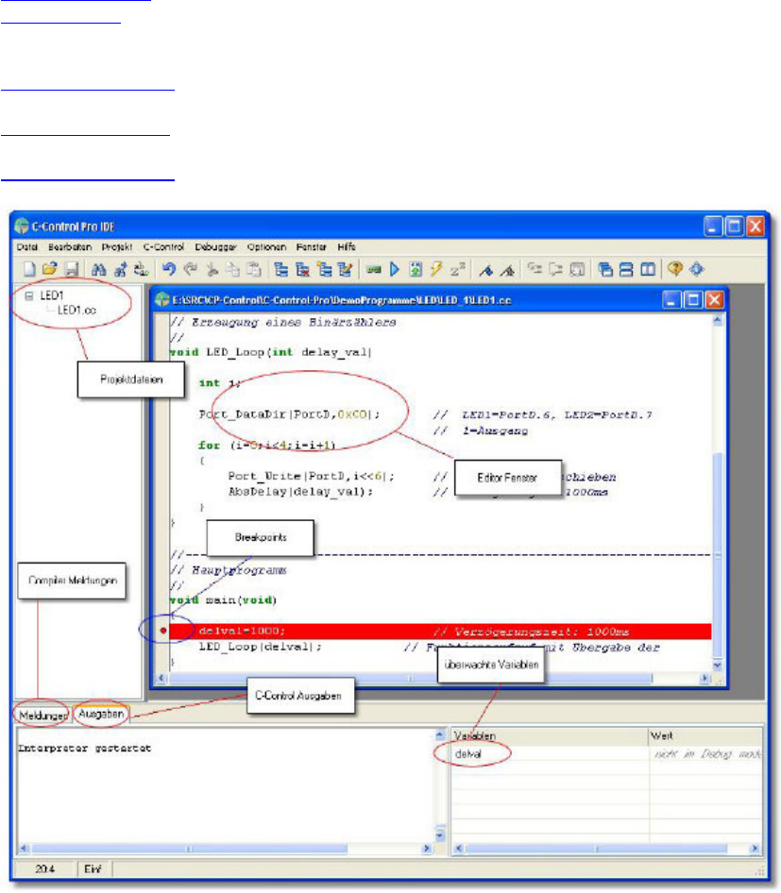Open the Optionen menu
Viewport: 781px width, 893px height.
pyautogui.click(x=266, y=246)
